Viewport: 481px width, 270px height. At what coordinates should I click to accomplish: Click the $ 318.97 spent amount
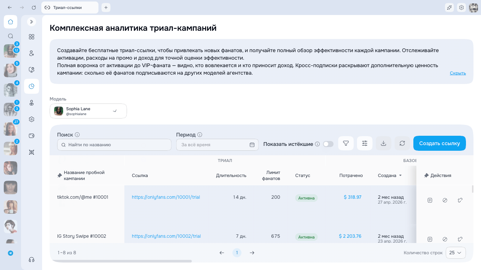[352, 197]
